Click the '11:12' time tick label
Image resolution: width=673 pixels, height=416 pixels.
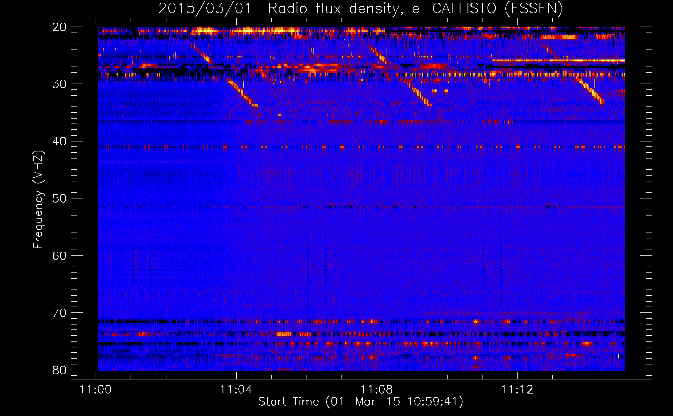[517, 390]
